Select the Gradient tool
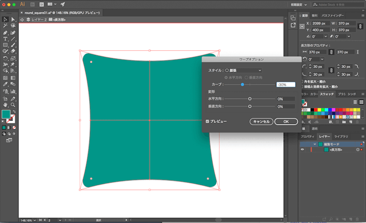Screen dimensions: 366x223 click(13, 78)
